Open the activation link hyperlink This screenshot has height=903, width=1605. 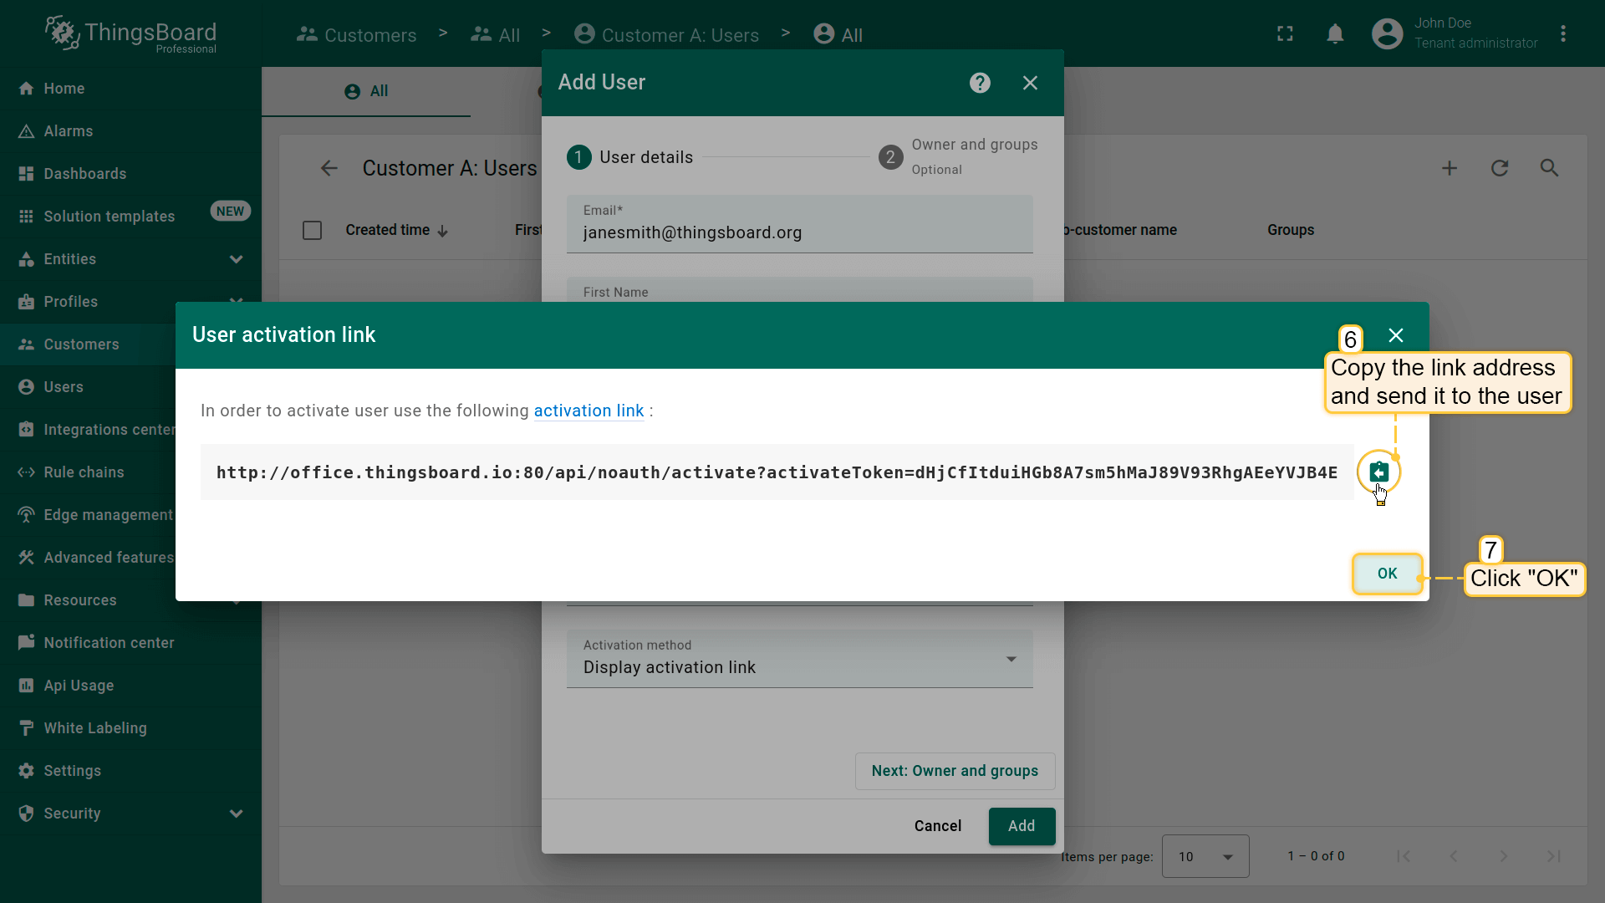[x=588, y=411]
